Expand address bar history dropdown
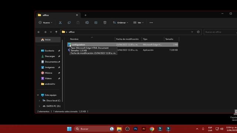Image resolution: width=237 pixels, height=133 pixels. 192,32
